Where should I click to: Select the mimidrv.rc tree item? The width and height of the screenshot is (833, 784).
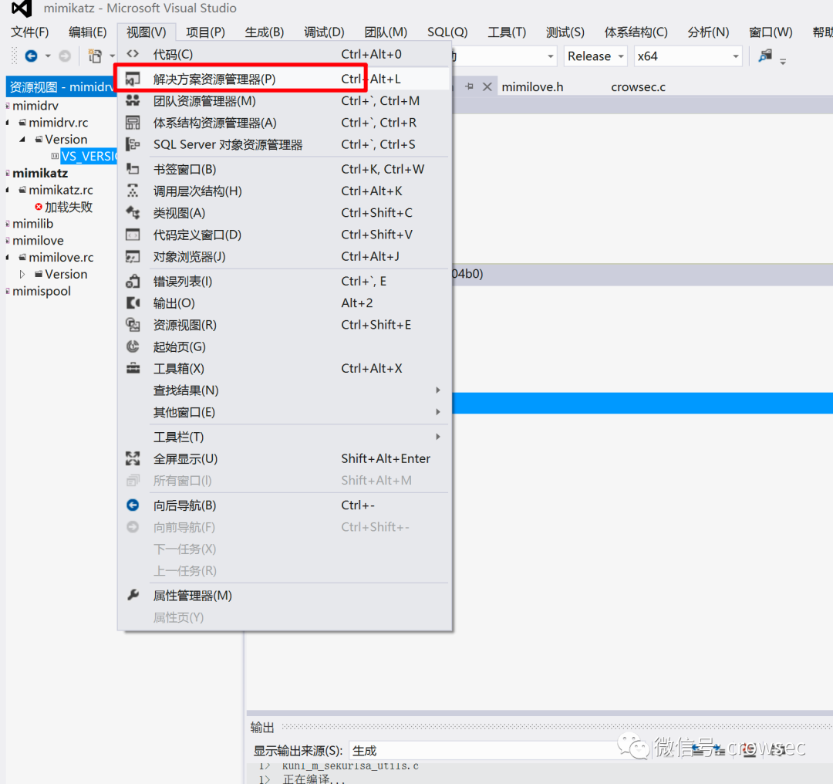coord(59,123)
